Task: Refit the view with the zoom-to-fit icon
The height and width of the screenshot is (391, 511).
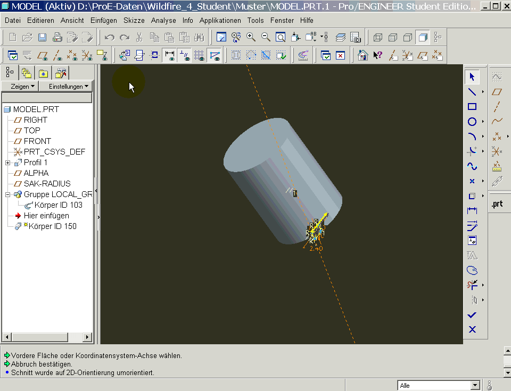Action: click(281, 37)
